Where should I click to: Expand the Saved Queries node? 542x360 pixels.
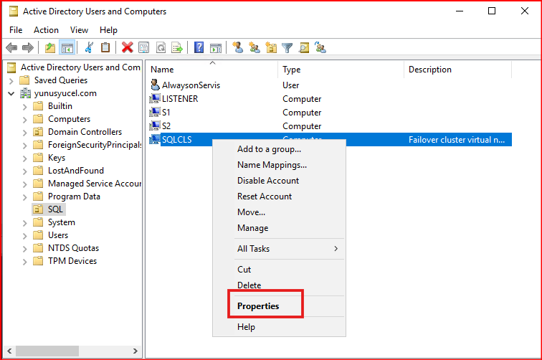(x=11, y=80)
